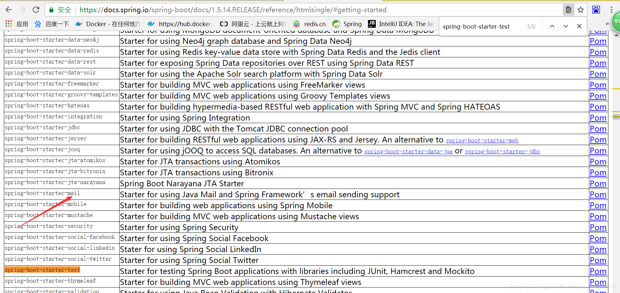Open Pom link for spring-boot-starter-freemarker
The image size is (620, 293).
tap(598, 85)
